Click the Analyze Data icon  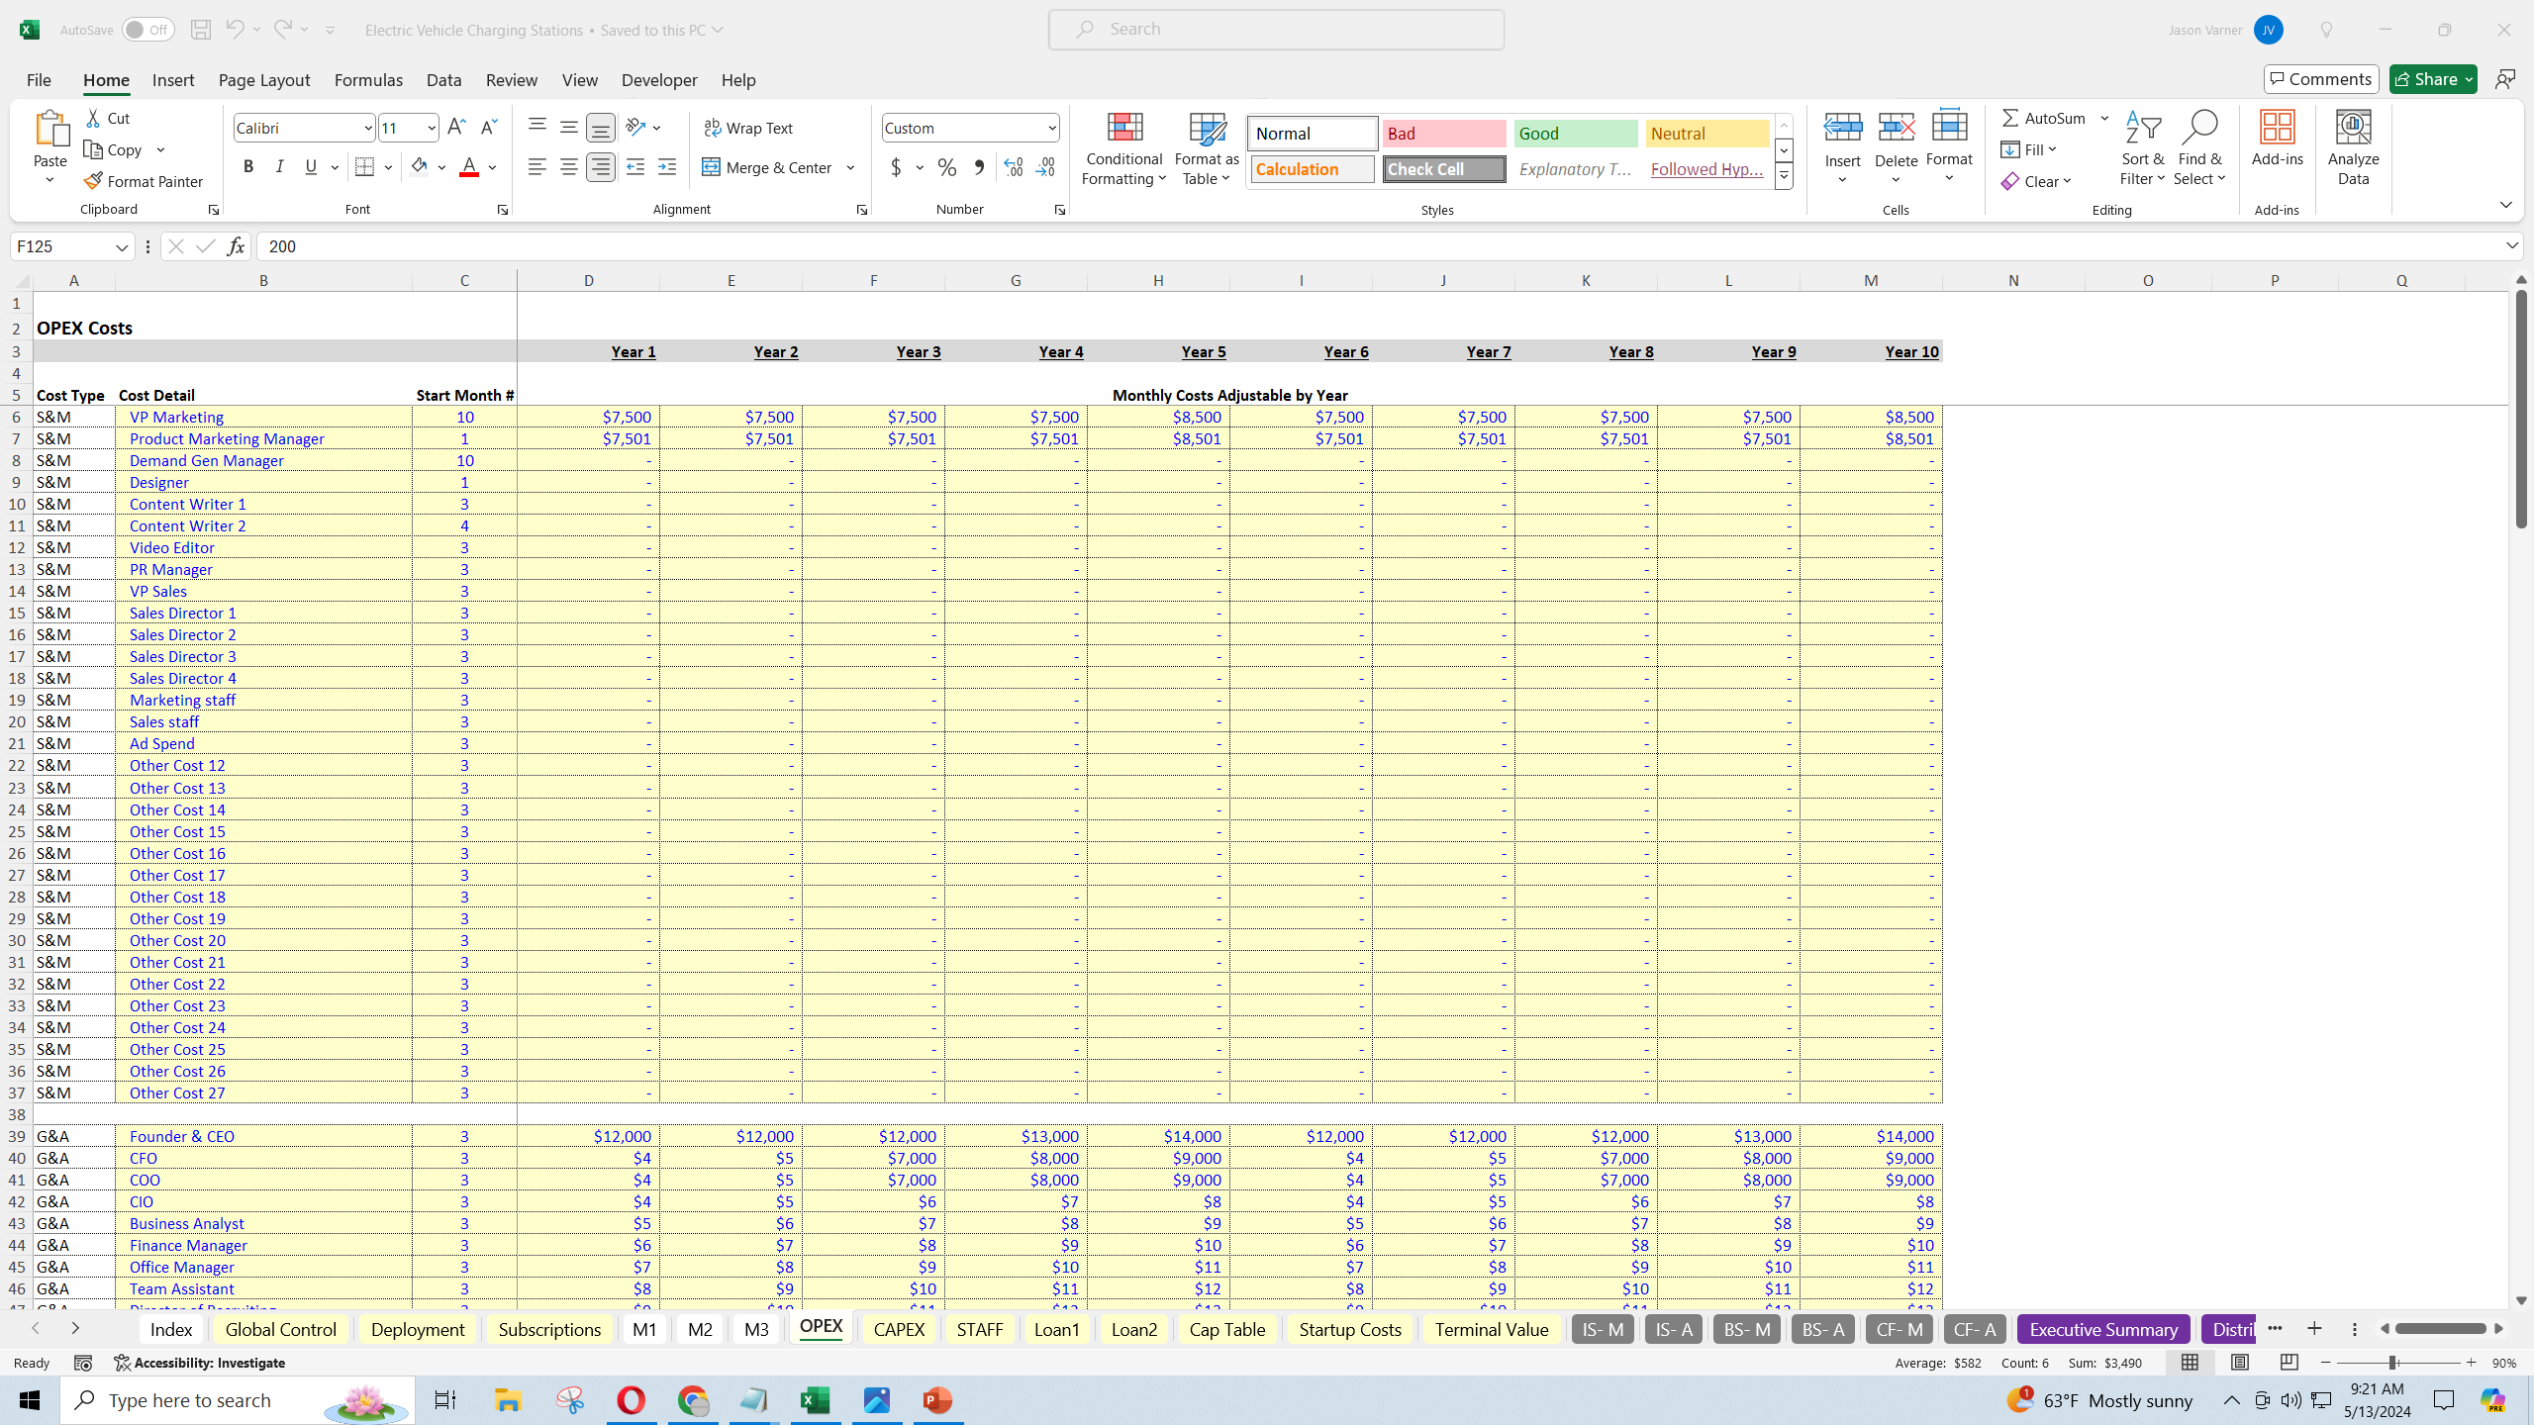coord(2353,128)
